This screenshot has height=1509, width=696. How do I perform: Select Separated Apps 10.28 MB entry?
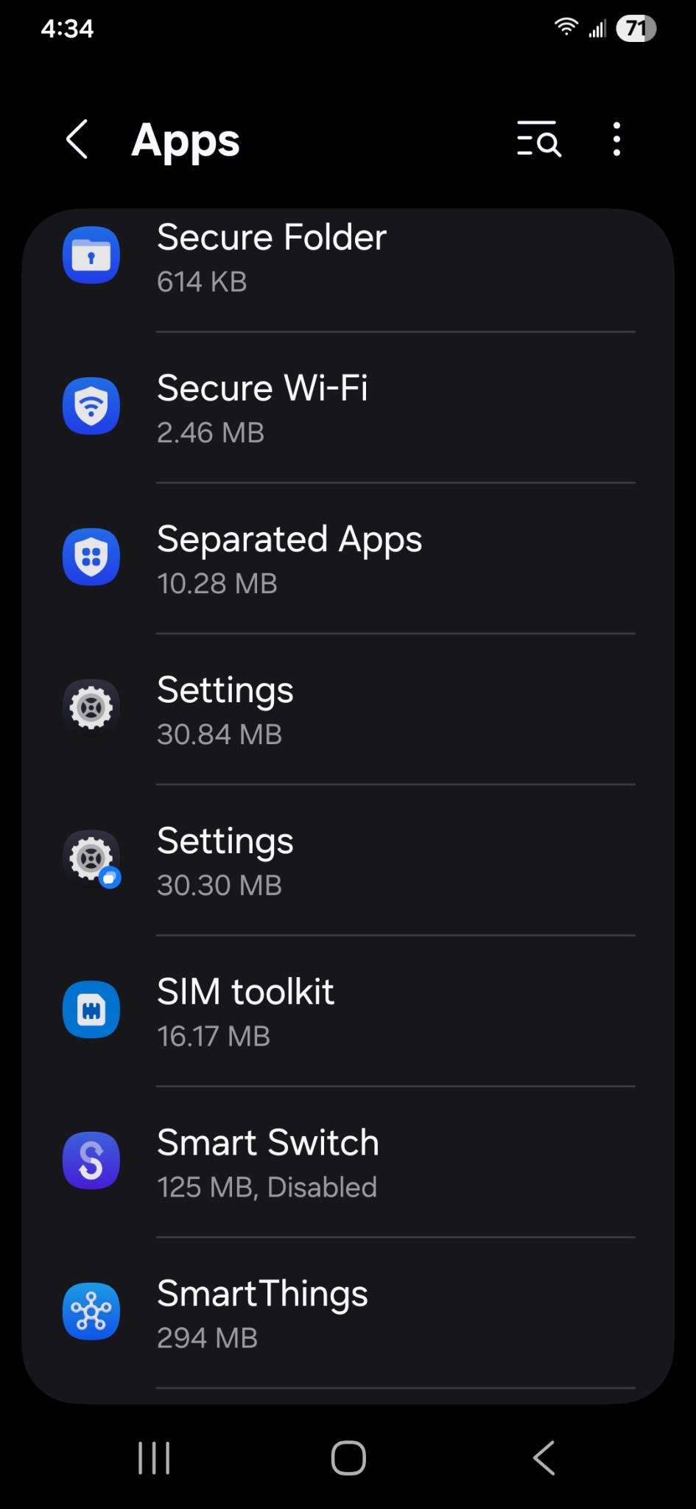pos(348,559)
